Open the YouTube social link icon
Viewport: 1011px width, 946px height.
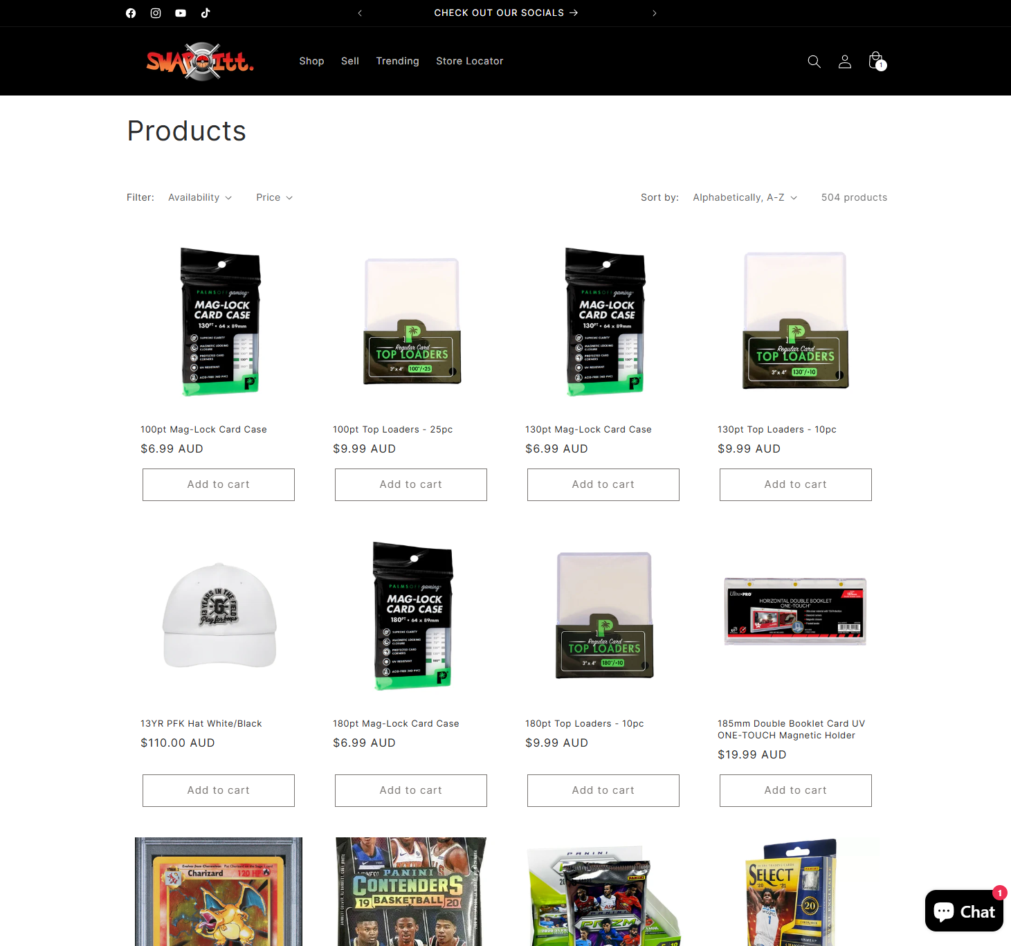tap(181, 13)
